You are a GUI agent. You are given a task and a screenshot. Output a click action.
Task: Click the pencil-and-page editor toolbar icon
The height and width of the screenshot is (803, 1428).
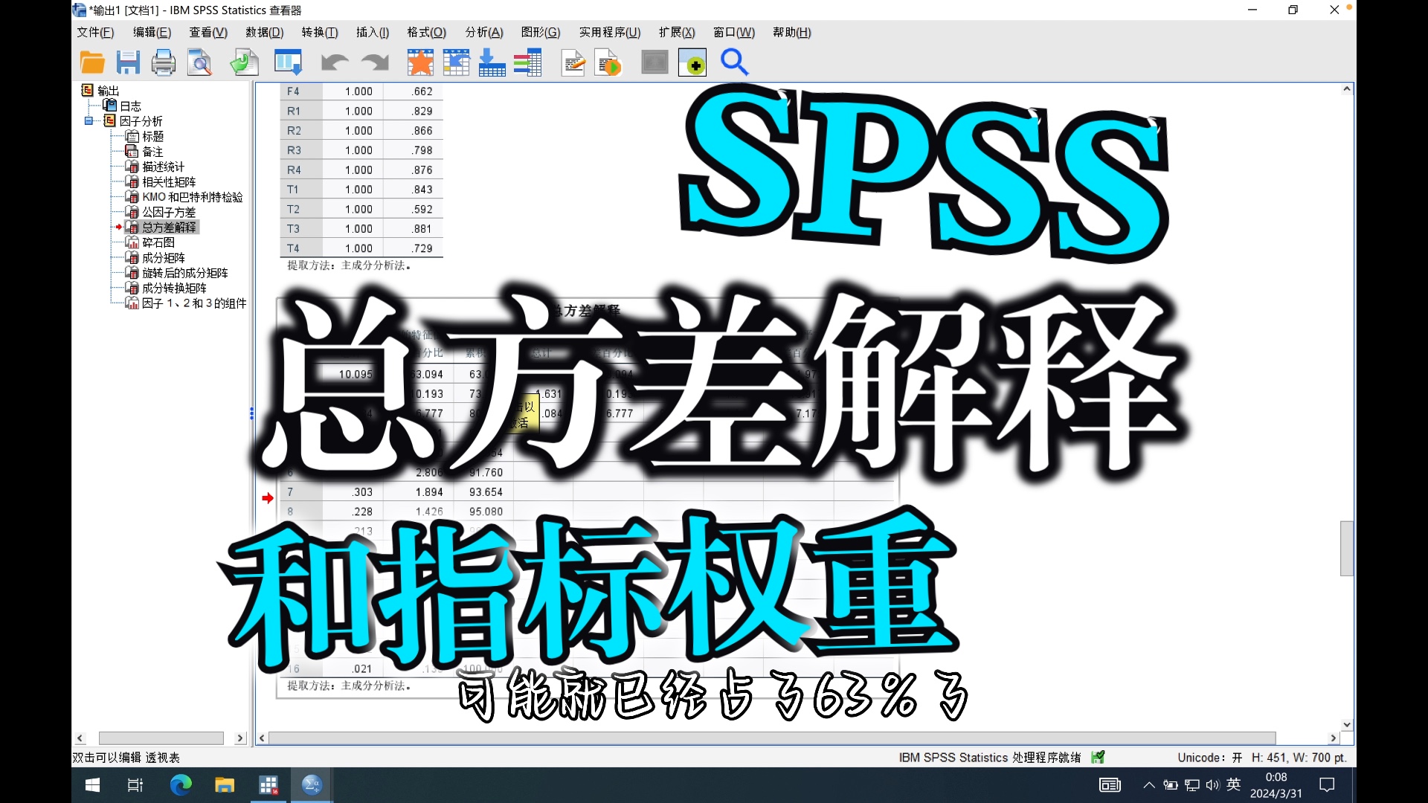pyautogui.click(x=573, y=63)
